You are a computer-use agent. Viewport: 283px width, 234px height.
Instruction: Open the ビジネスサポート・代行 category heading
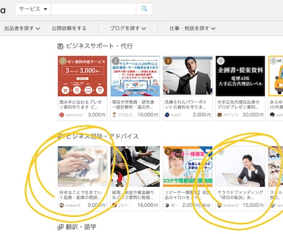click(x=99, y=46)
